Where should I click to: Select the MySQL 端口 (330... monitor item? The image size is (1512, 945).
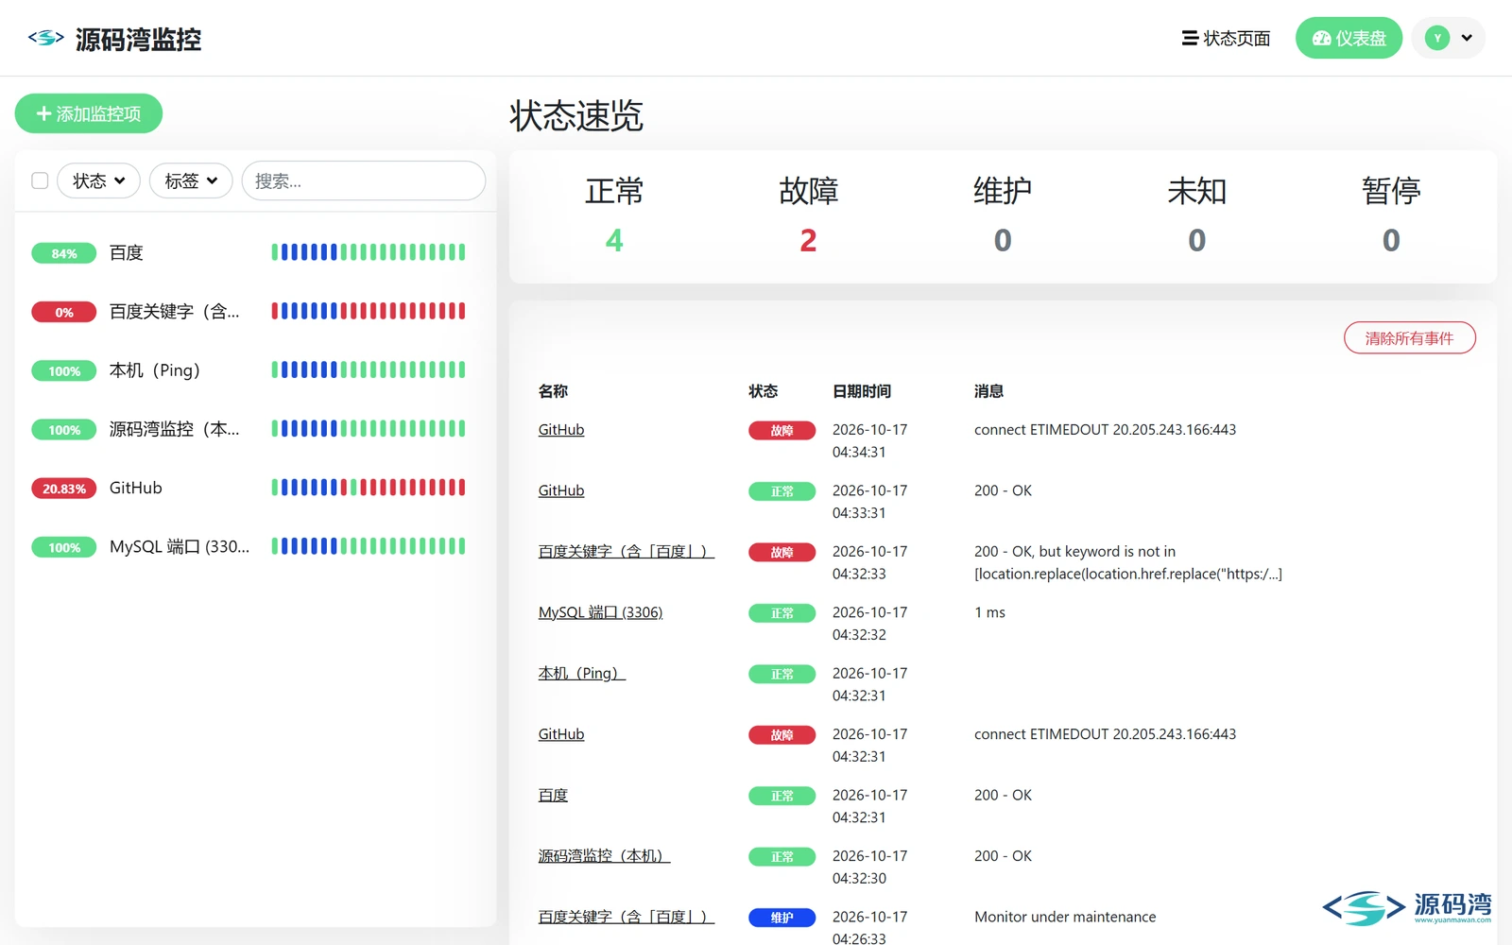(255, 546)
